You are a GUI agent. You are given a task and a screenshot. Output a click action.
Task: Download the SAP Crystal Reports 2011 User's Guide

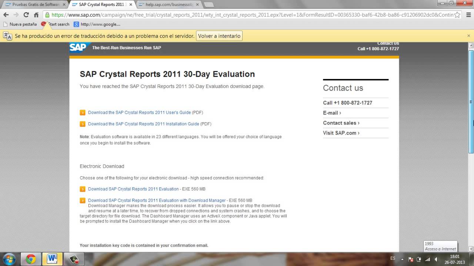point(139,112)
